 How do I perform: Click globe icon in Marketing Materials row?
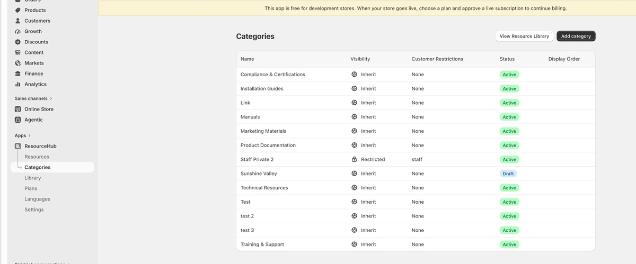pyautogui.click(x=354, y=131)
